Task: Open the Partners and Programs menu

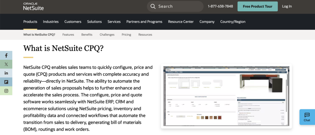Action: (x=144, y=22)
